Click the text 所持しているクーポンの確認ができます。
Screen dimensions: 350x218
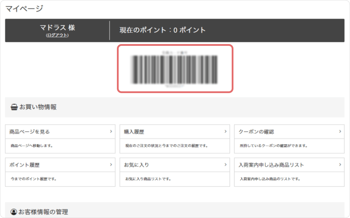coord(274,146)
